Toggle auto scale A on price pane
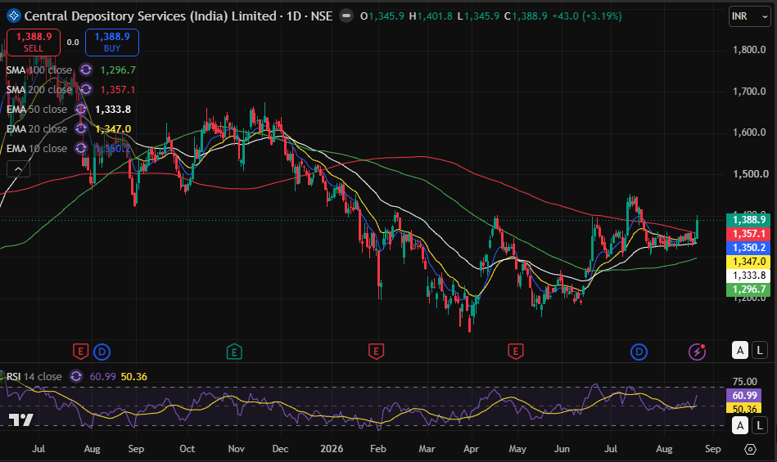This screenshot has width=777, height=462. pos(740,350)
